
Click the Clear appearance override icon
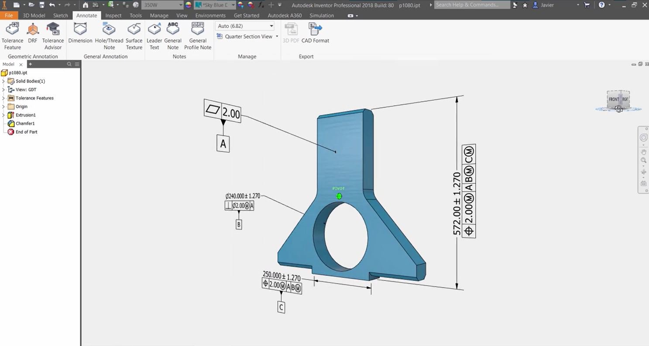point(251,5)
